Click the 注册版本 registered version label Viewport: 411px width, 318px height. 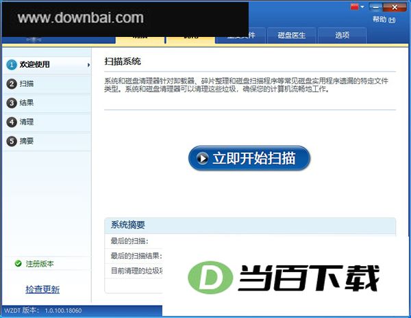click(40, 264)
